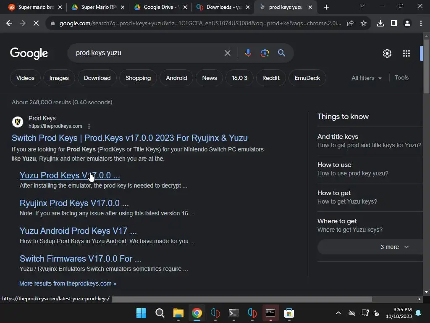Open the Chrome profile icon
This screenshot has width=430, height=323.
[x=407, y=24]
